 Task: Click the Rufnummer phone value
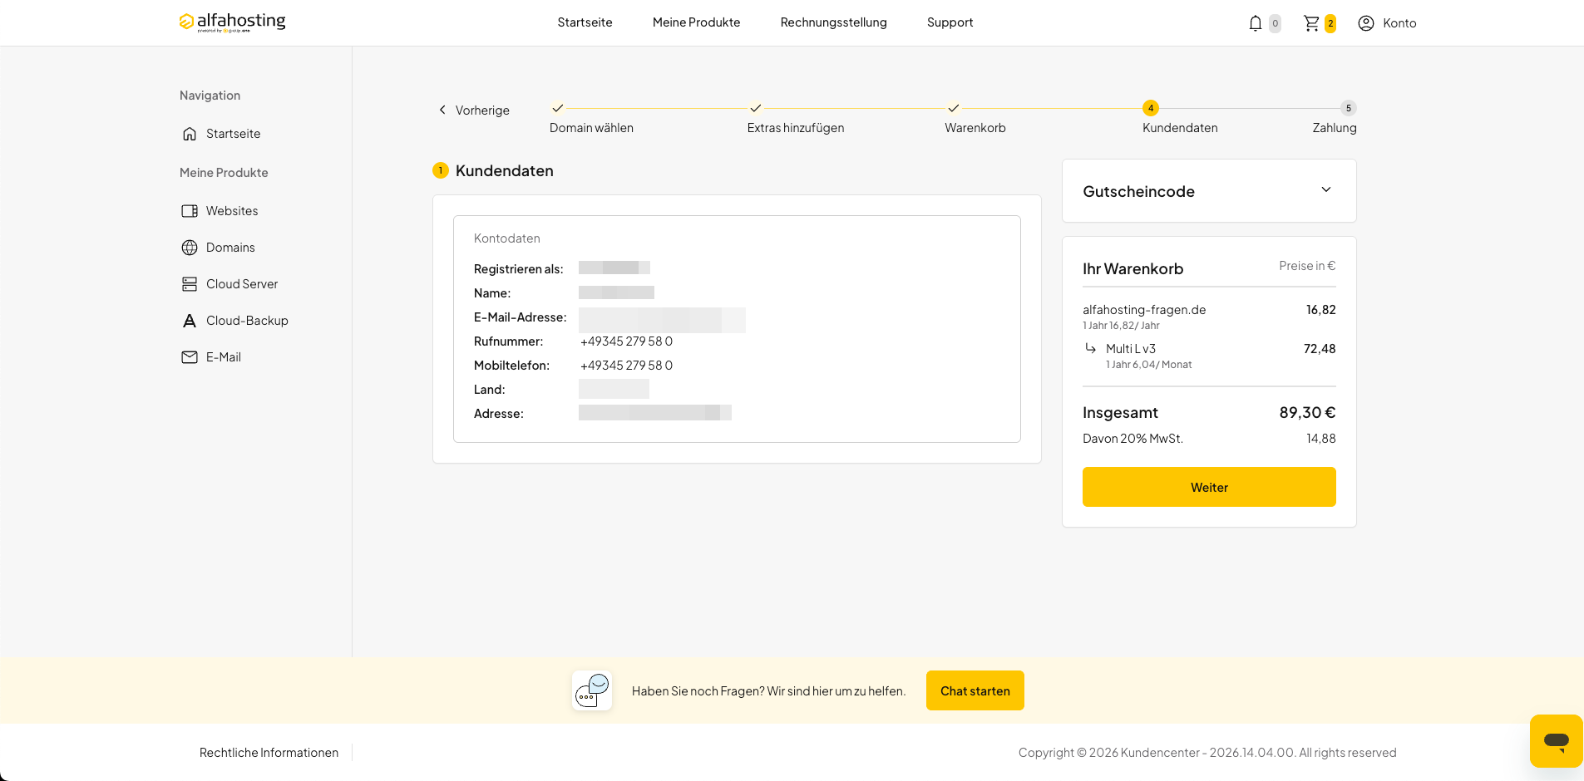[626, 341]
